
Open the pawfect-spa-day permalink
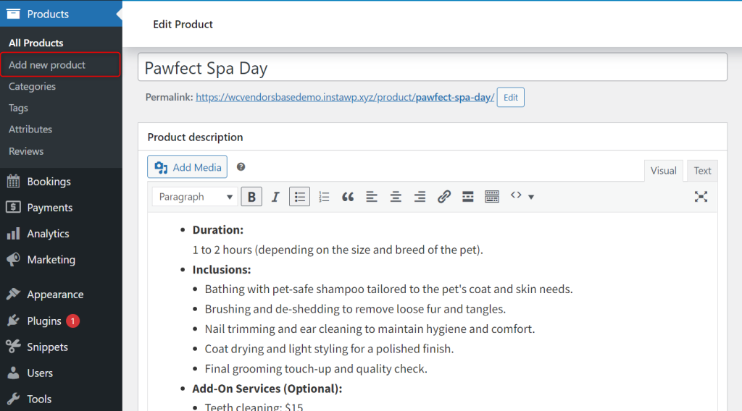point(345,97)
